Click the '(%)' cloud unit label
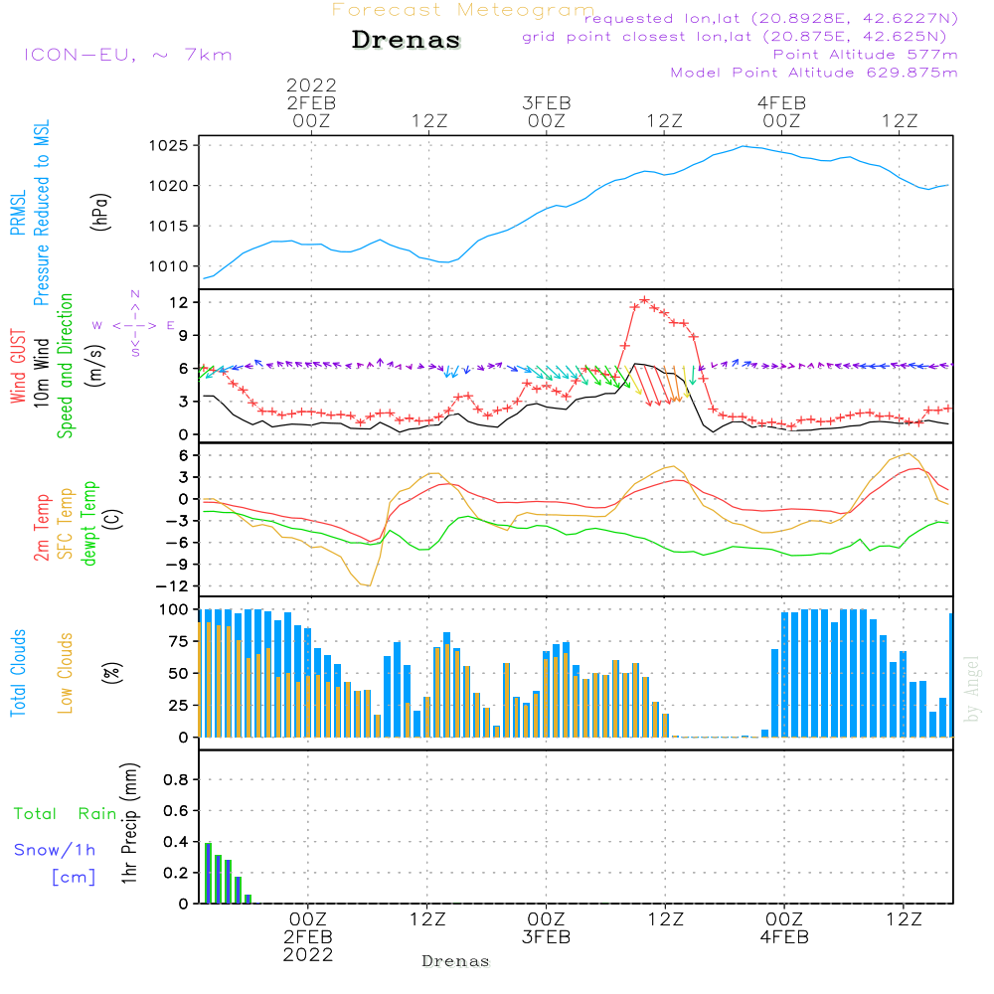The width and height of the screenshot is (994, 994). click(112, 673)
